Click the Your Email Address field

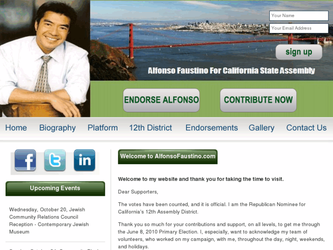pos(299,28)
